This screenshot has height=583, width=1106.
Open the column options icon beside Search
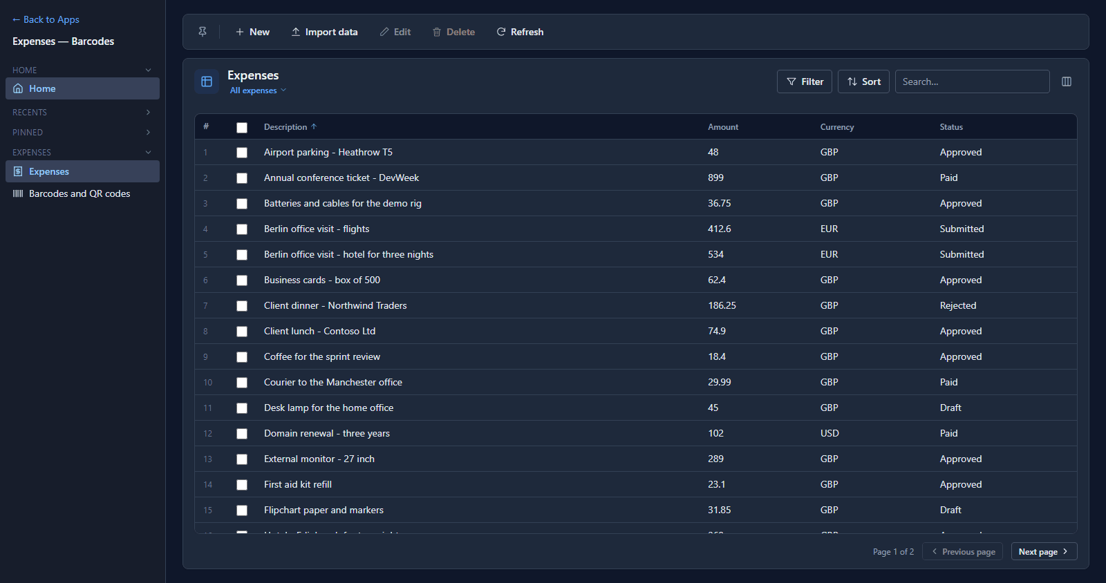coord(1067,82)
